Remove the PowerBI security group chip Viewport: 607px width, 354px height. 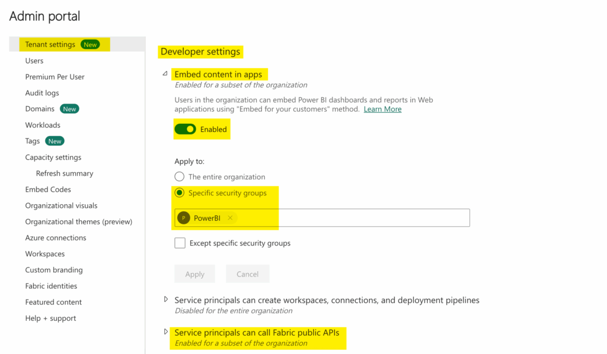click(230, 218)
